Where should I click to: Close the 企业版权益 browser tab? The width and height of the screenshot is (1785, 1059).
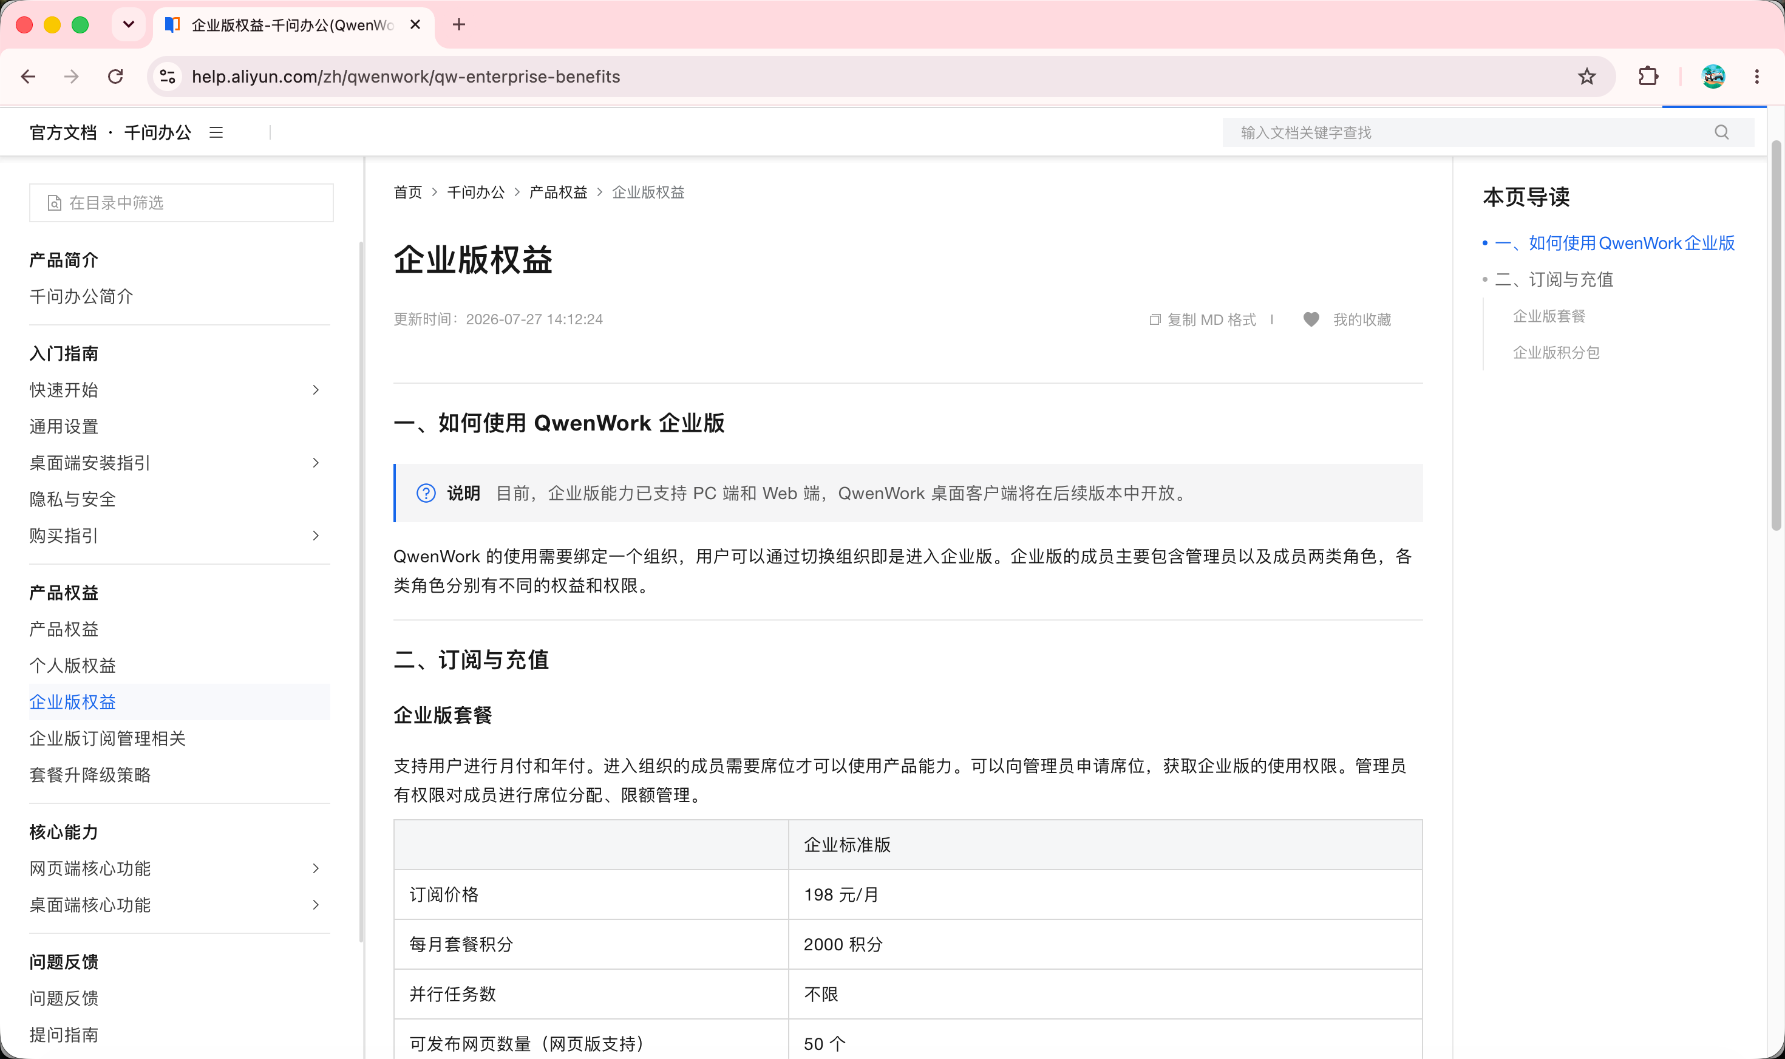415,25
